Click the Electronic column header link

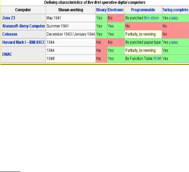[x=116, y=10]
